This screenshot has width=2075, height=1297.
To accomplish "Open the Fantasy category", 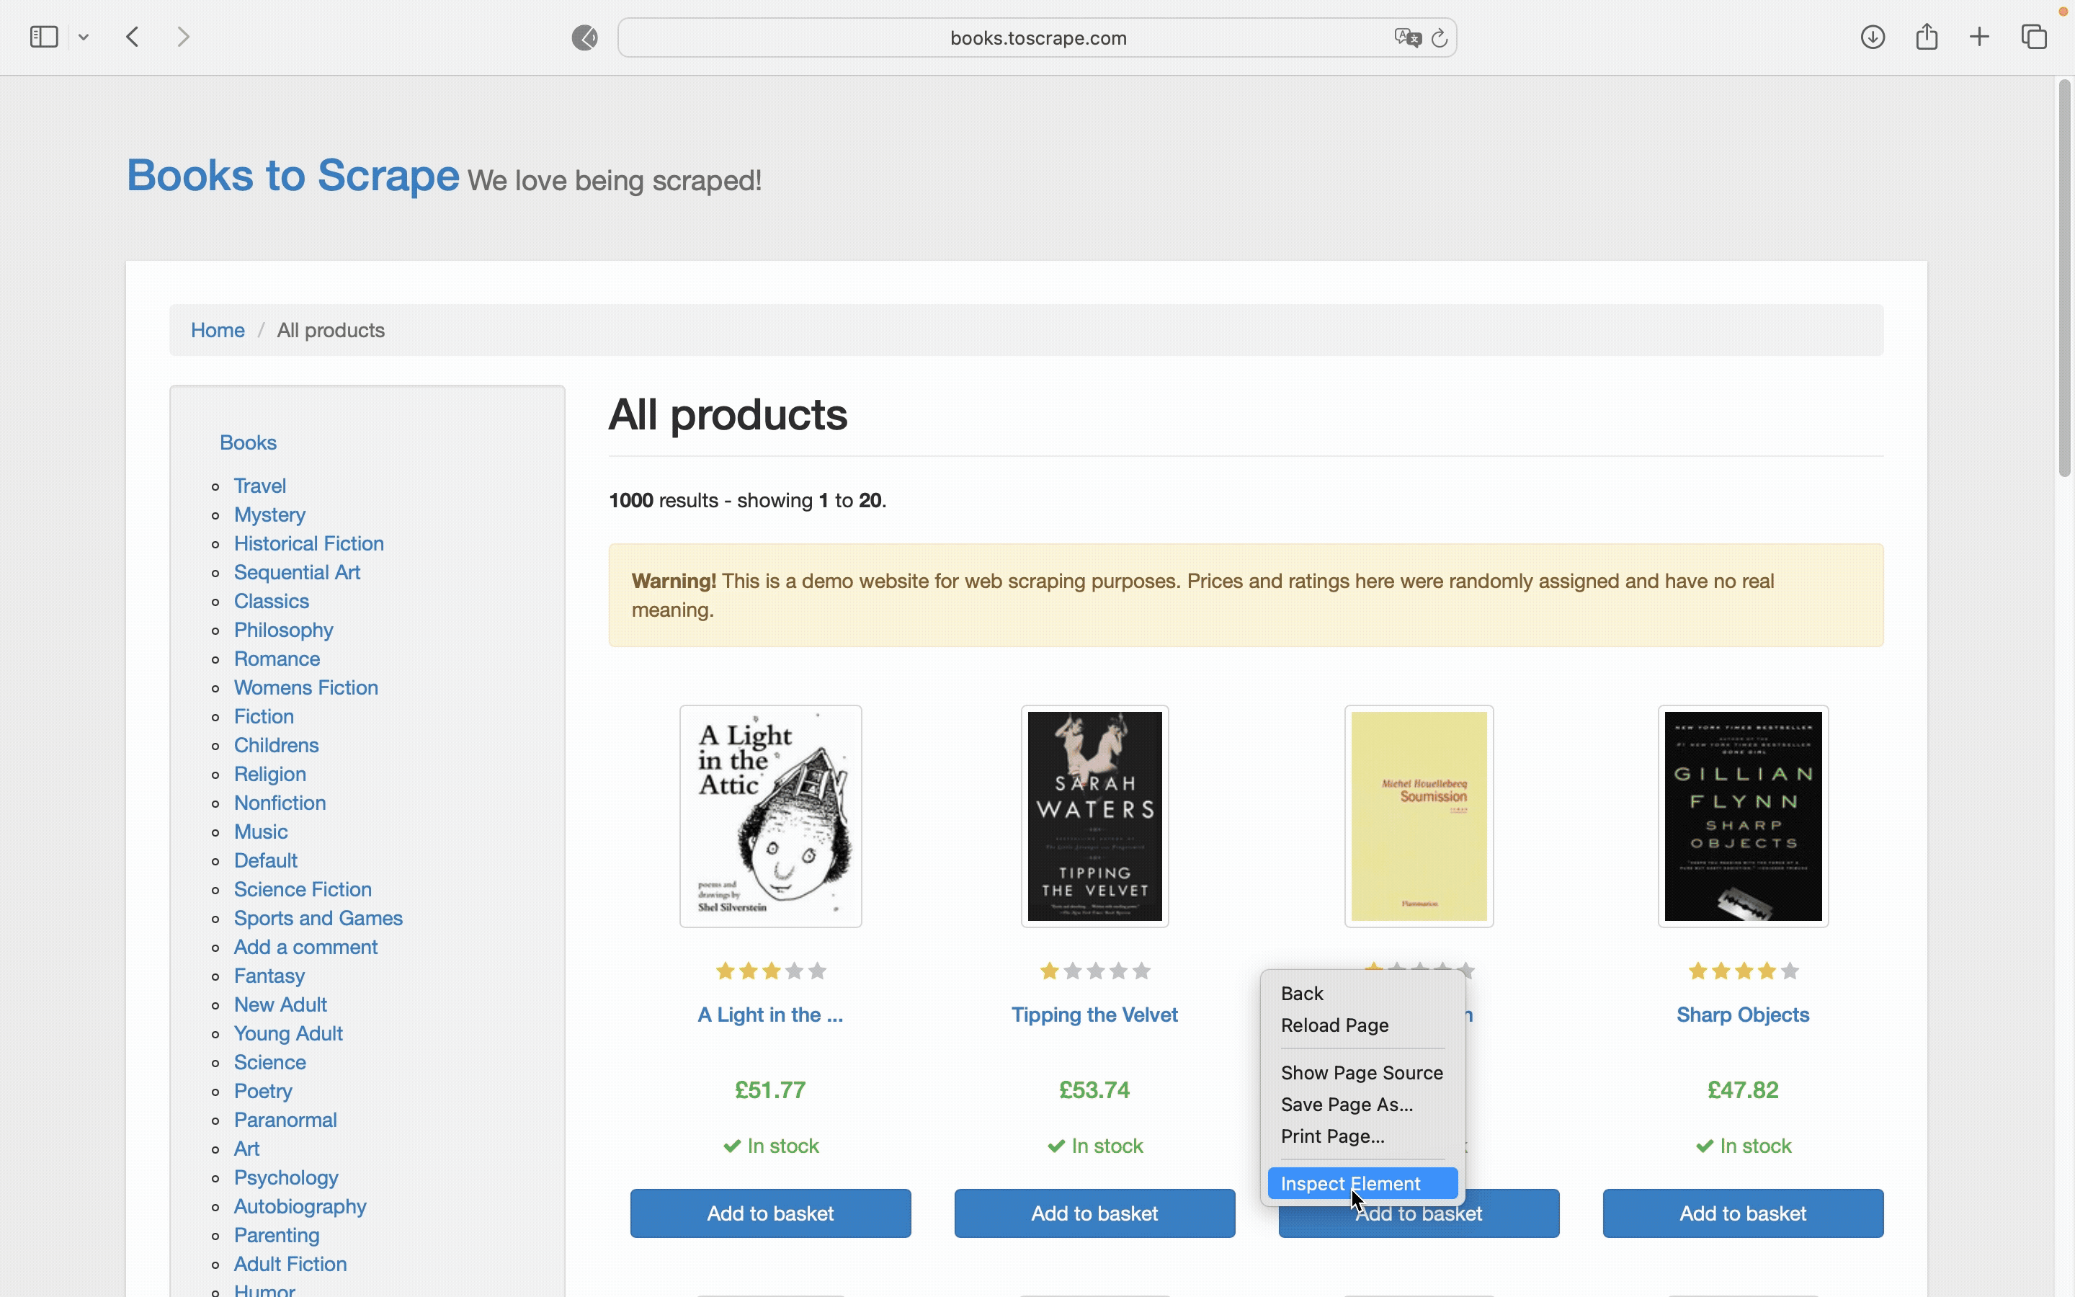I will (269, 976).
